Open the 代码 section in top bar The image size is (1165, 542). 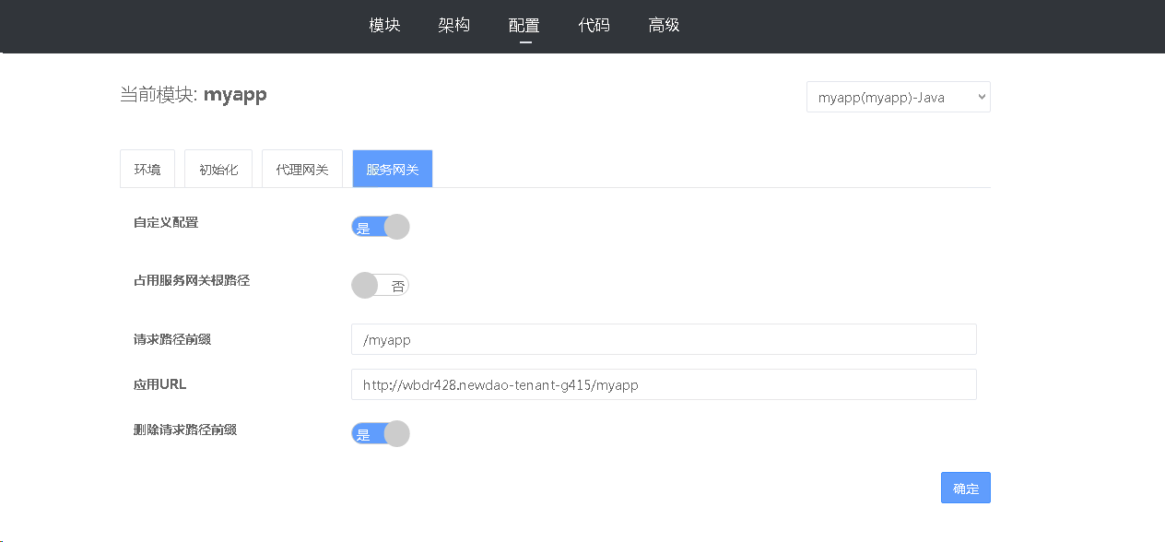594,26
